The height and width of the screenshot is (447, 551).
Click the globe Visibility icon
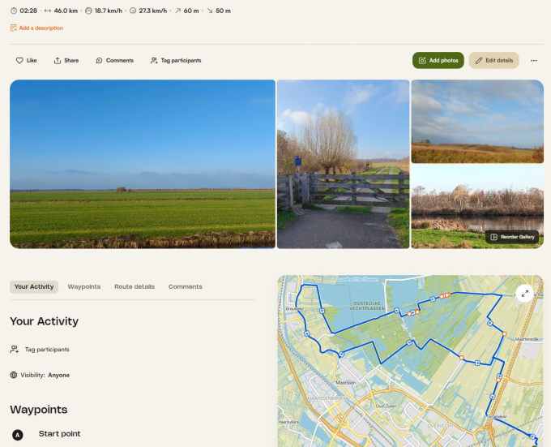coord(14,376)
